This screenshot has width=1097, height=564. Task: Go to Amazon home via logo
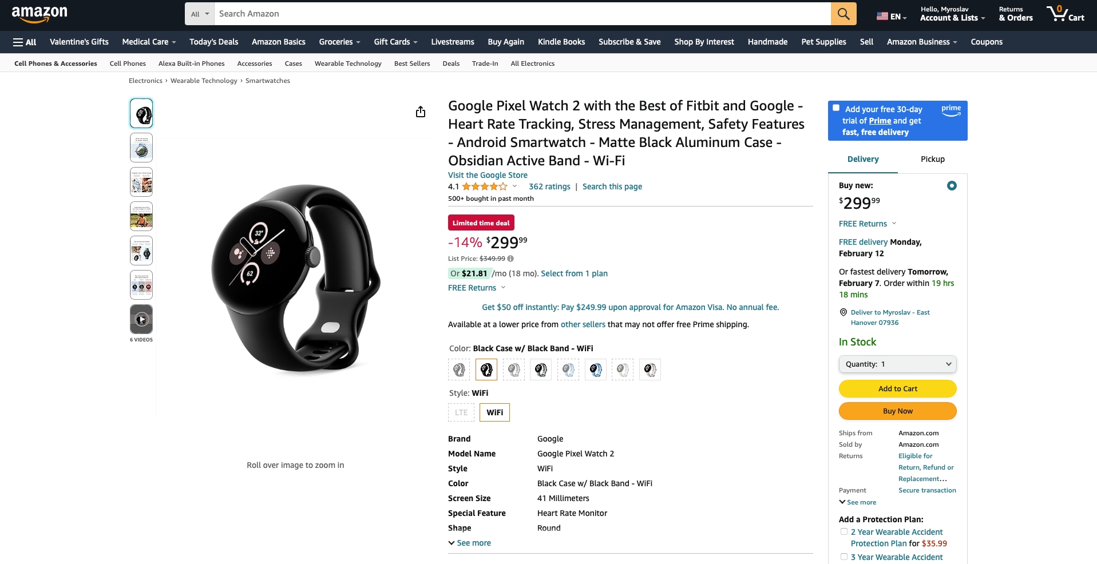[39, 14]
